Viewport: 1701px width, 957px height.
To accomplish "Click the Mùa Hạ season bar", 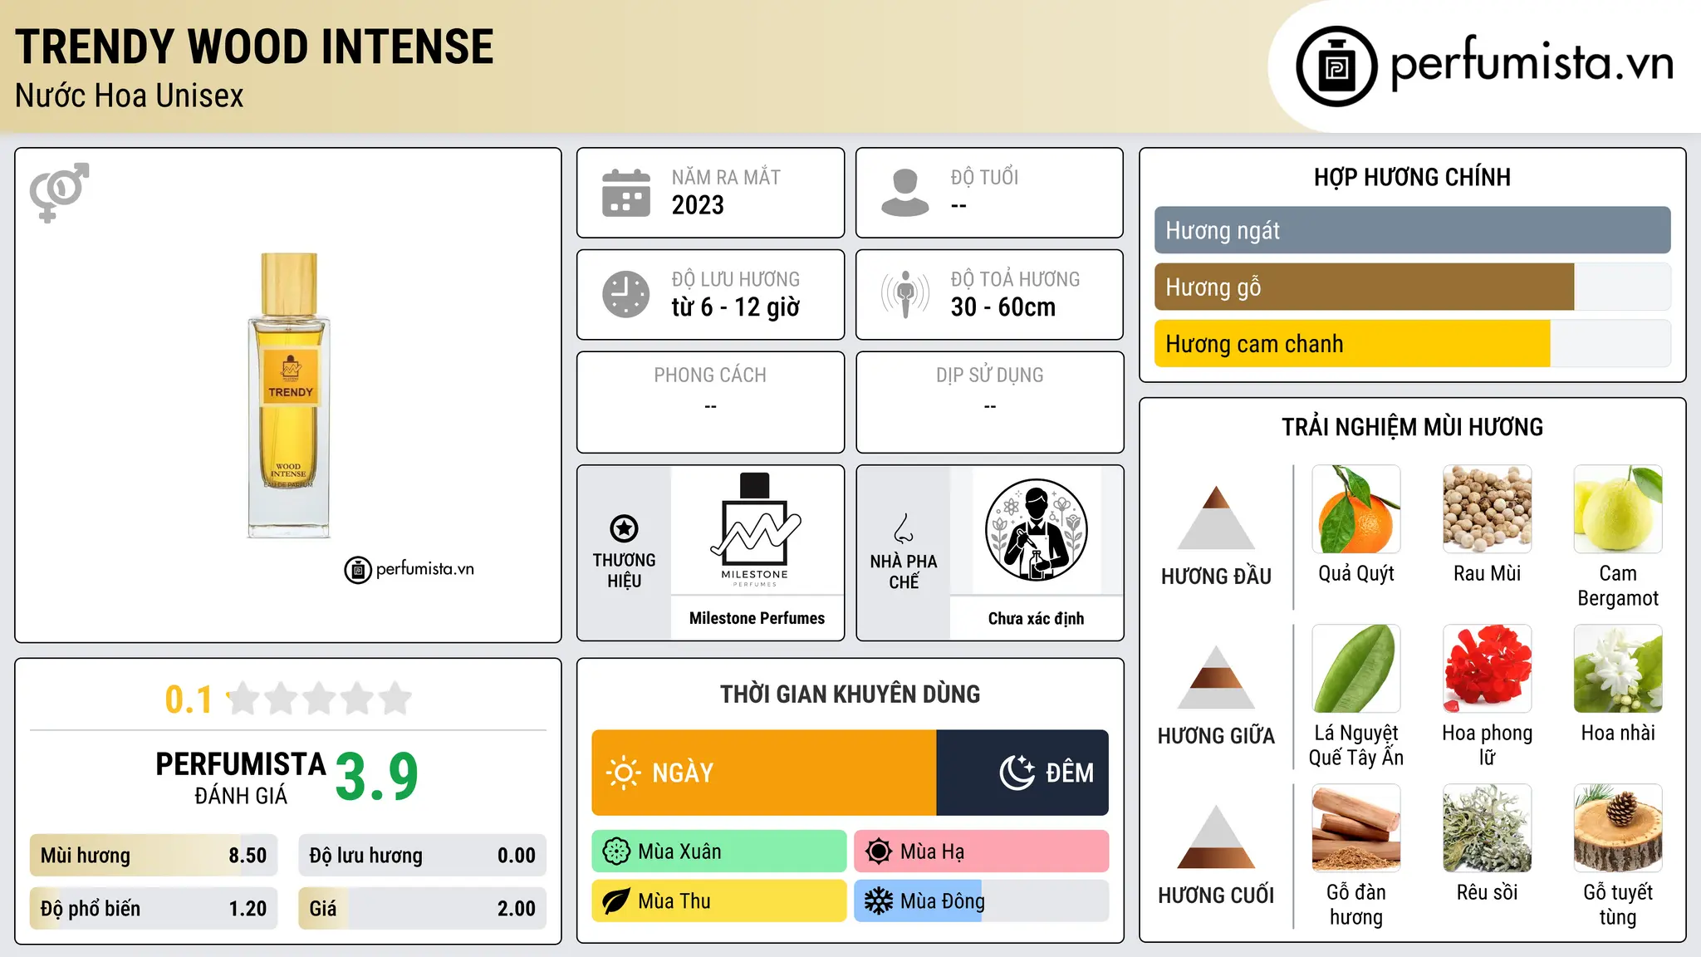I will (982, 851).
